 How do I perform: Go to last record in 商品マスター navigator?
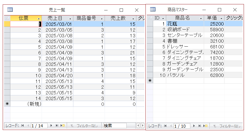200,126
